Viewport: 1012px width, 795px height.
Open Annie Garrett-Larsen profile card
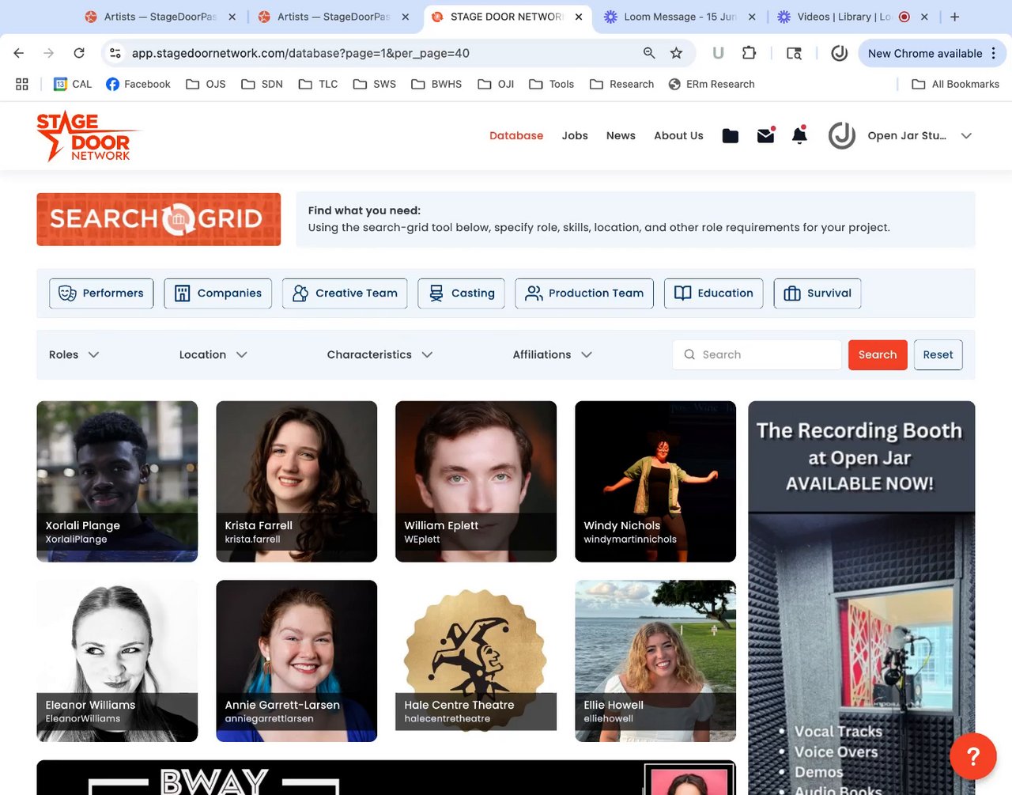point(296,661)
